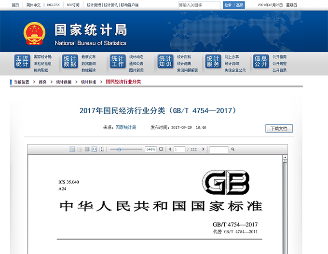Image resolution: width=328 pixels, height=254 pixels.
Task: Open 最新发布 nav sublink
Action: (88, 57)
